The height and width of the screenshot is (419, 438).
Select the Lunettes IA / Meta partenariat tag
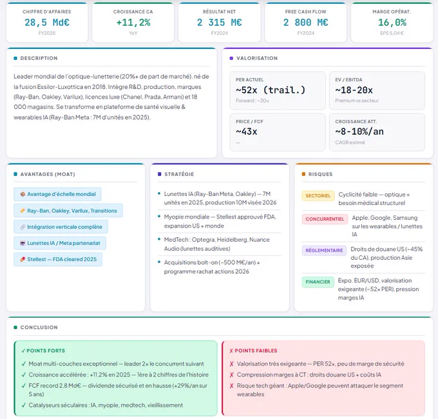pyautogui.click(x=60, y=243)
